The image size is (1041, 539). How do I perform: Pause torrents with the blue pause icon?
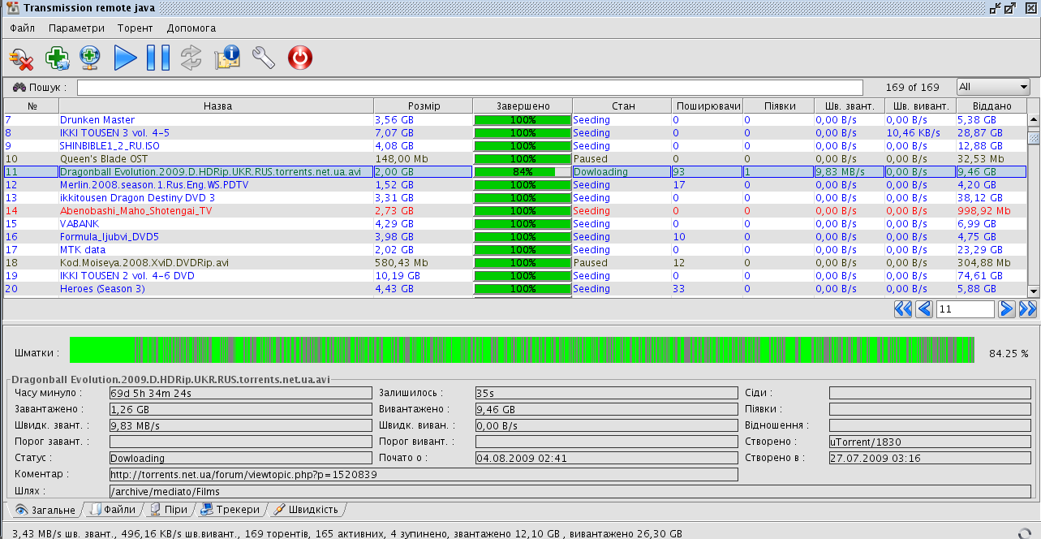pos(158,58)
